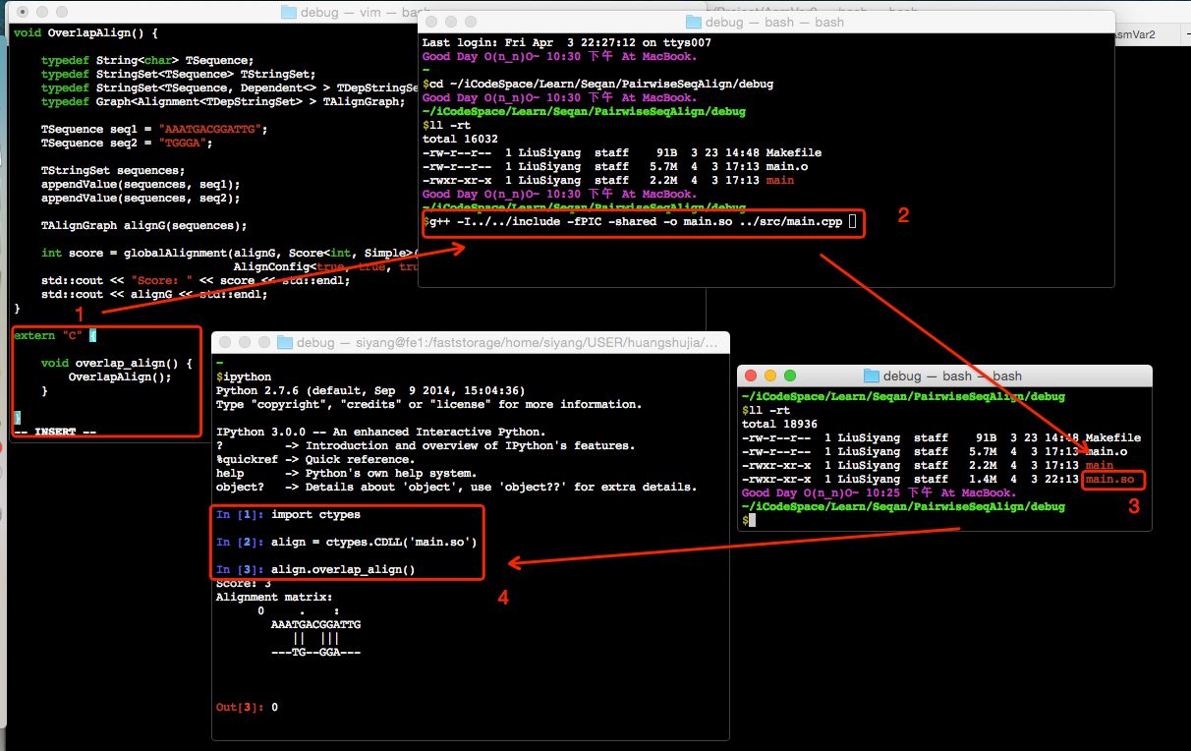The width and height of the screenshot is (1191, 751).
Task: Click the extern "C" line in the vim editor
Action: coord(47,335)
